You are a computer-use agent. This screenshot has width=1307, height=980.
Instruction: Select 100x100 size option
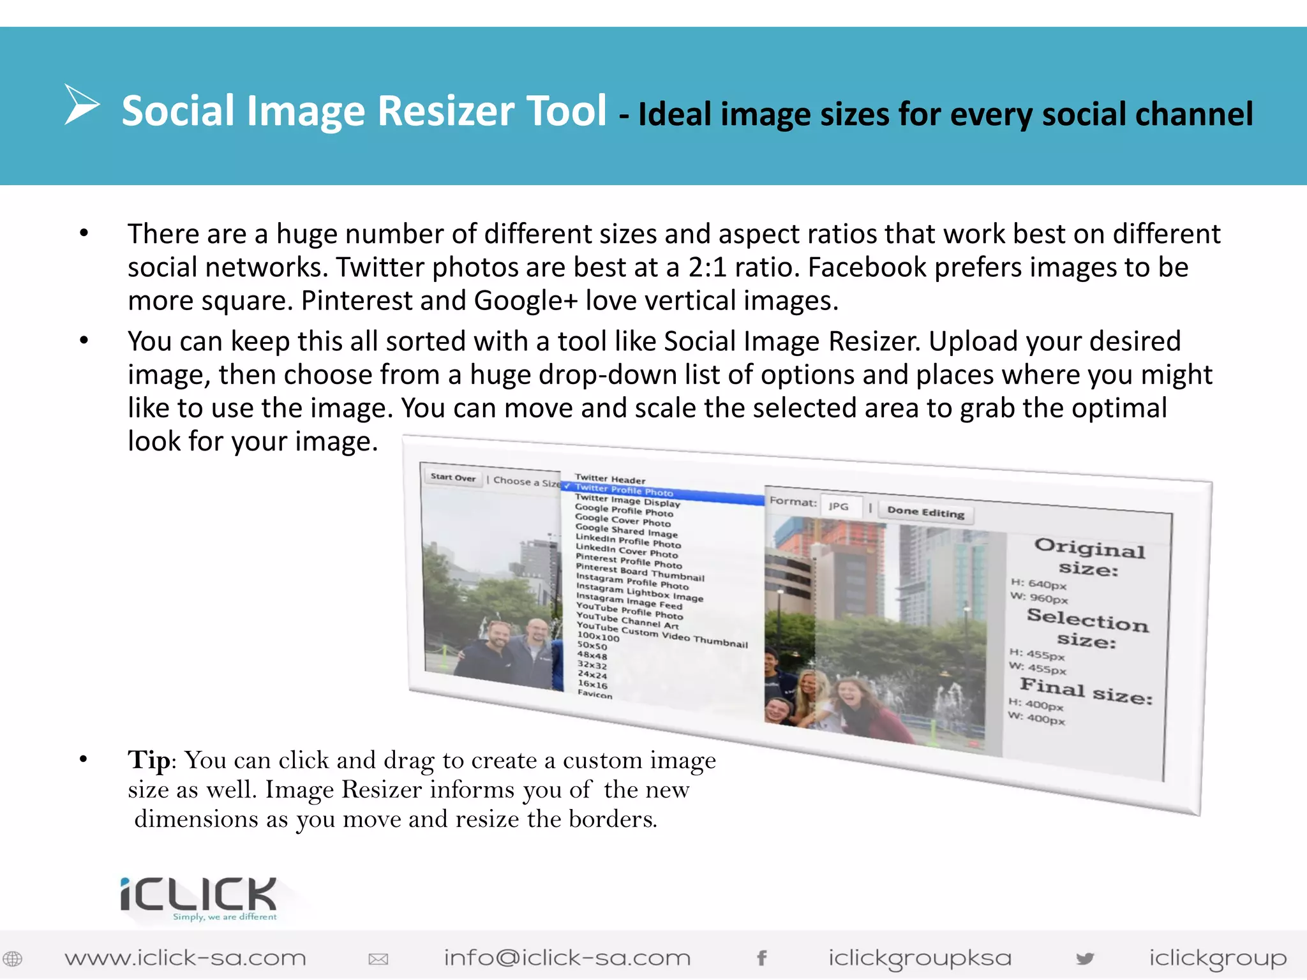(x=598, y=637)
